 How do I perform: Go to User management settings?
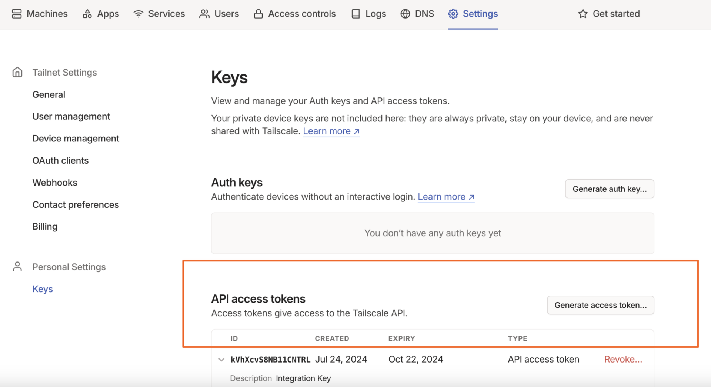point(71,116)
